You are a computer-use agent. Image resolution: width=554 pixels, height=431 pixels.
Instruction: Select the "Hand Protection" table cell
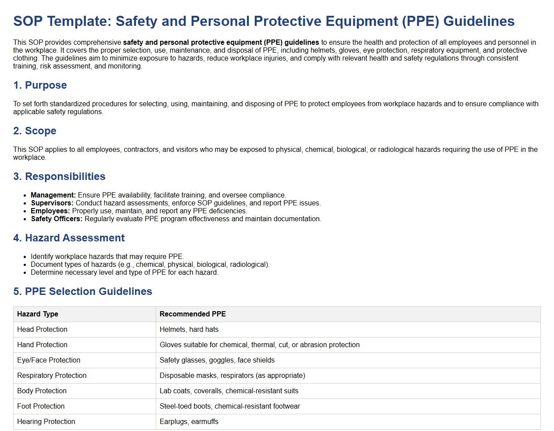[x=42, y=345]
